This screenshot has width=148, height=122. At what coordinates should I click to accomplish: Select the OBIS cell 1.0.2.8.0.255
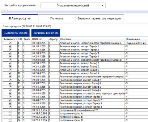[x=40, y=60]
